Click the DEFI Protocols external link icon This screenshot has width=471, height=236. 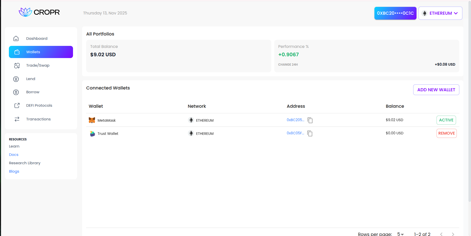point(17,106)
